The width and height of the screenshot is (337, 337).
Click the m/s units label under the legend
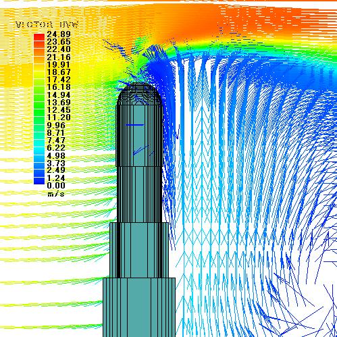tap(56, 194)
